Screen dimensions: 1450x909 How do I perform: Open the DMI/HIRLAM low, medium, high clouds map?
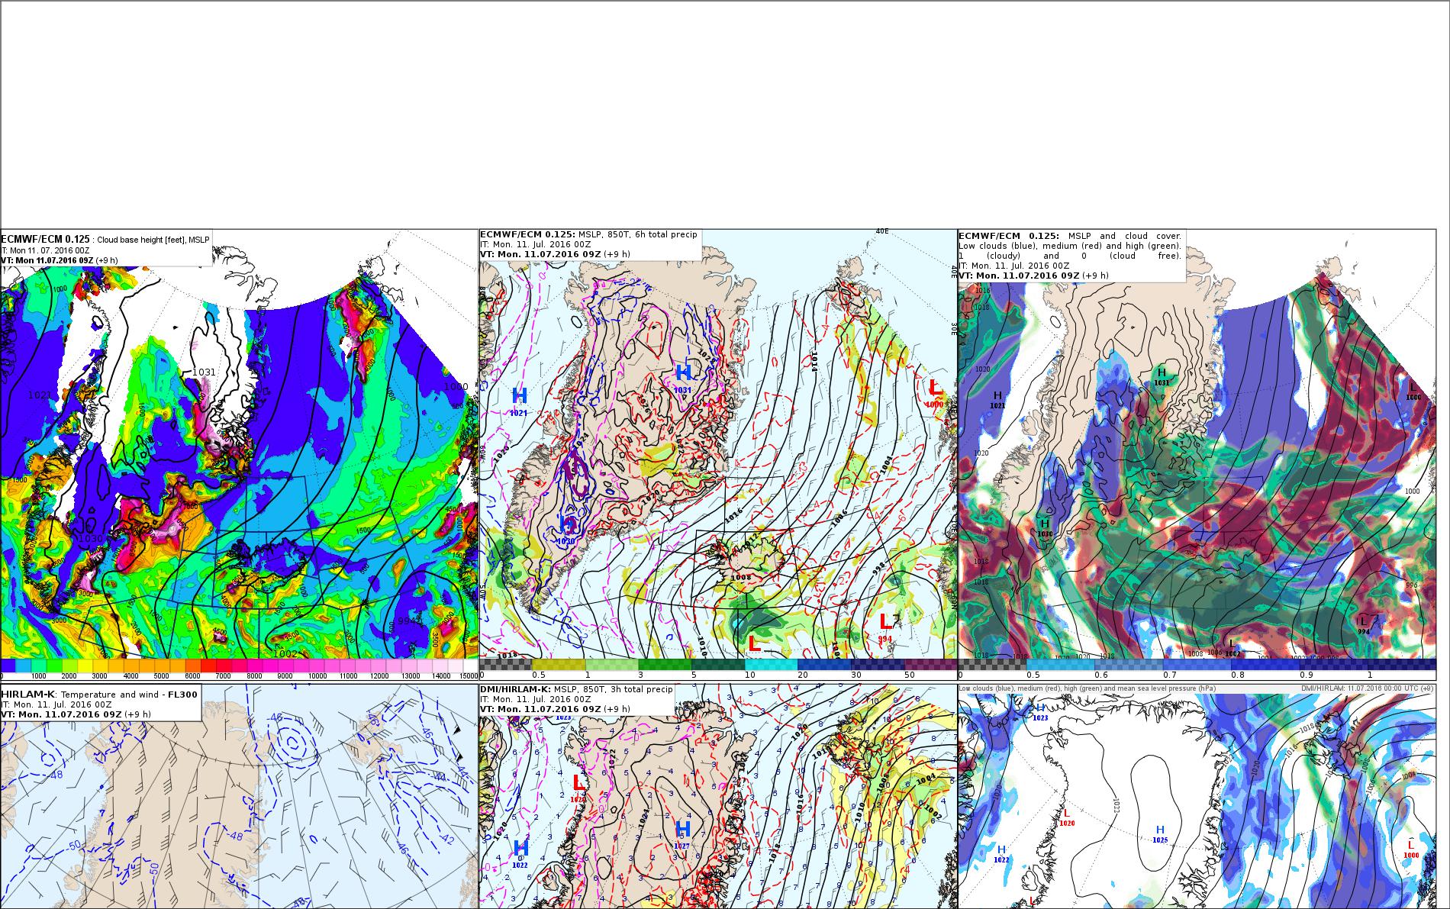click(1197, 796)
